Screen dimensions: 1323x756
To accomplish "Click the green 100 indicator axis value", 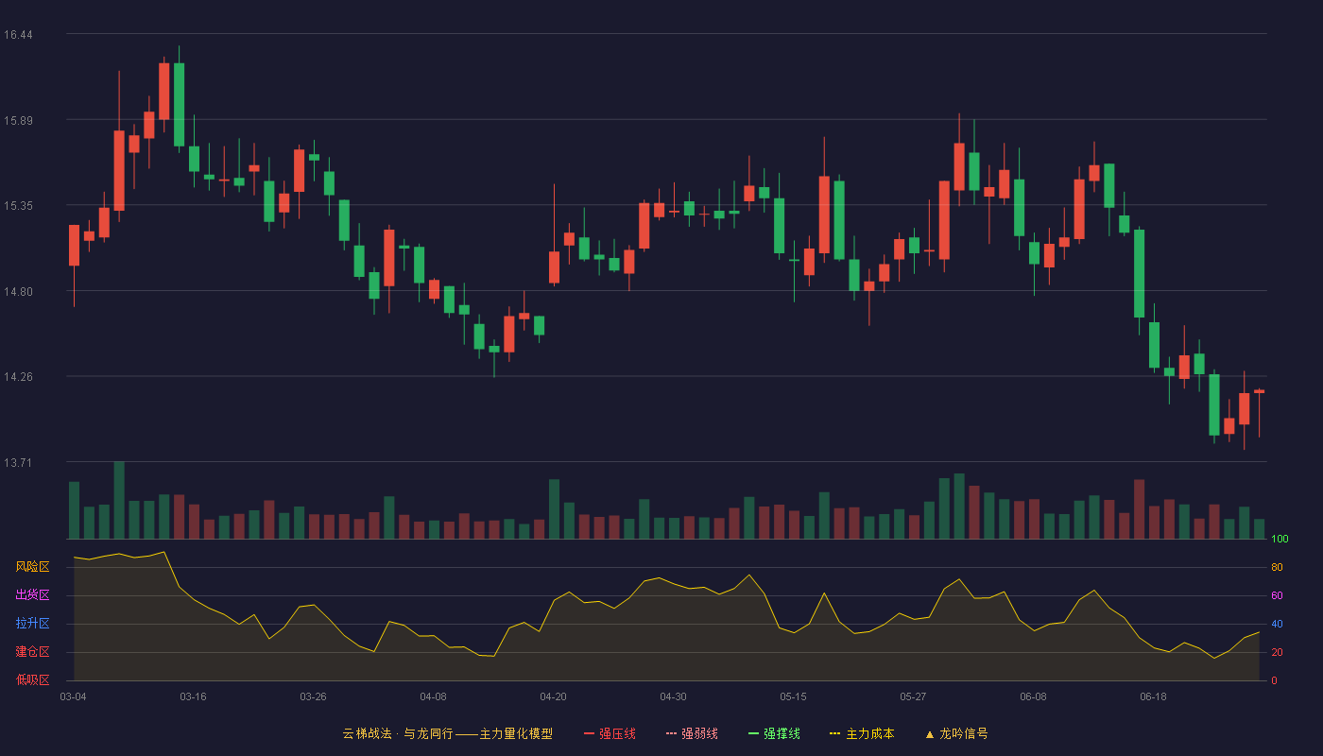I will coord(1280,540).
